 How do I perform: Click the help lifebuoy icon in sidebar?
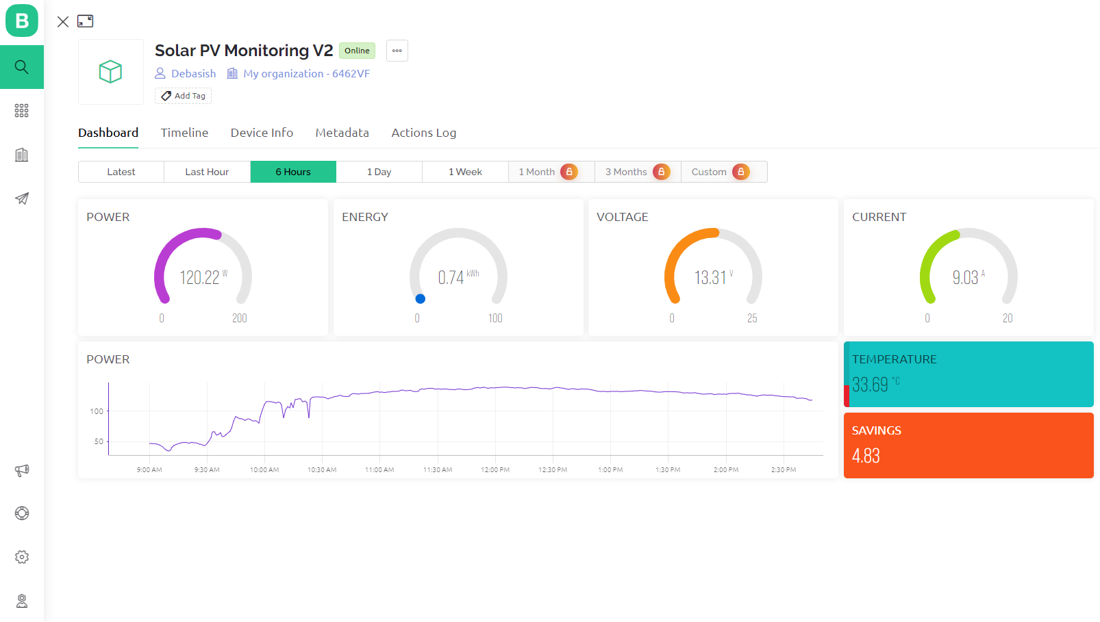pyautogui.click(x=21, y=513)
